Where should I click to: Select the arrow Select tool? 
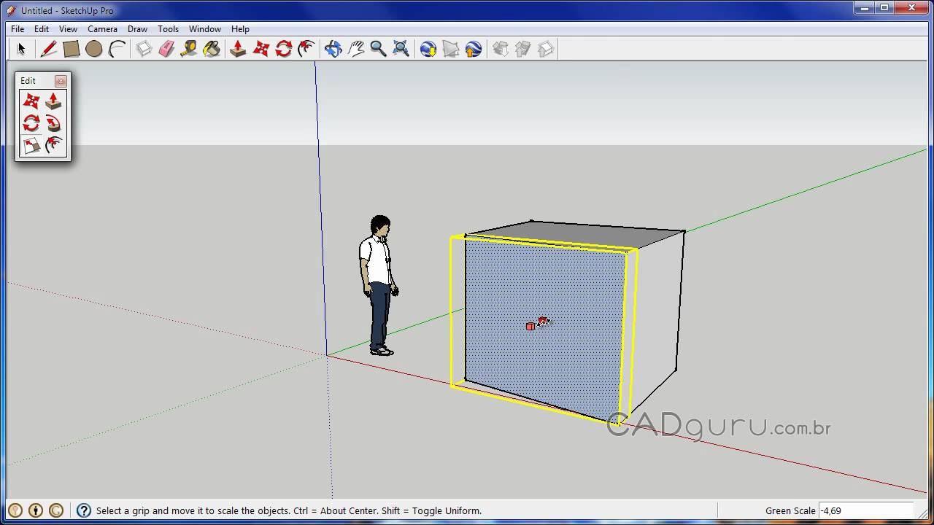21,49
